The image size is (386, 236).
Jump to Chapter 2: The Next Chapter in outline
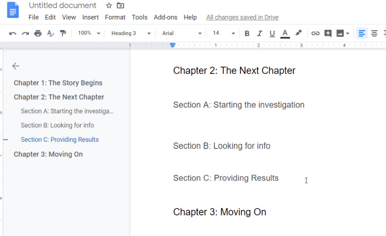(x=59, y=97)
